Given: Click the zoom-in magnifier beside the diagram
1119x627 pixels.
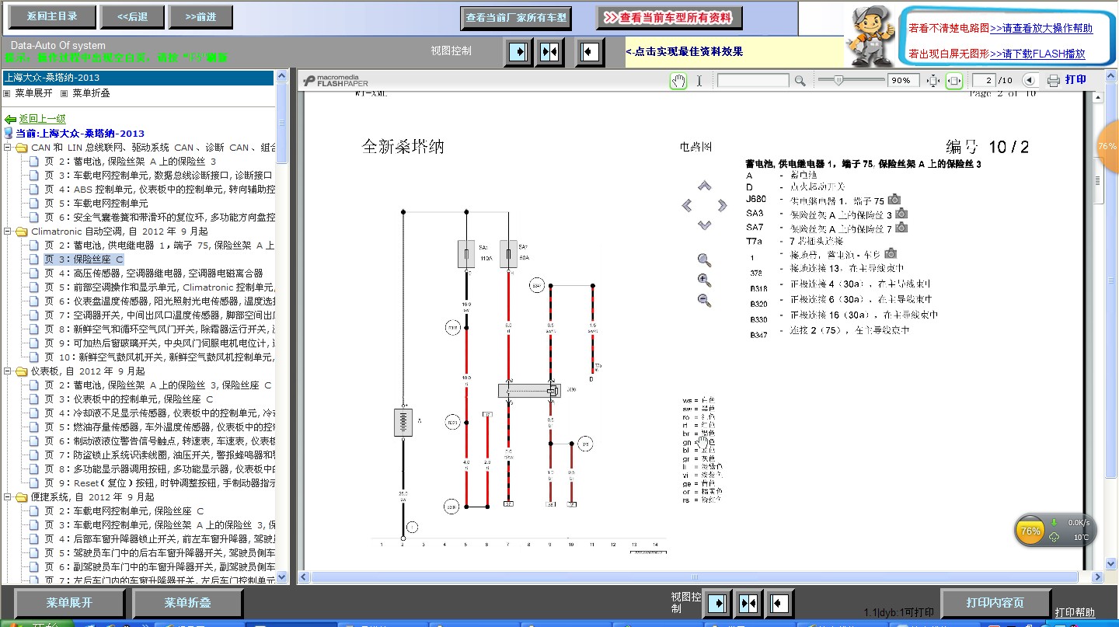Looking at the screenshot, I should coord(704,280).
